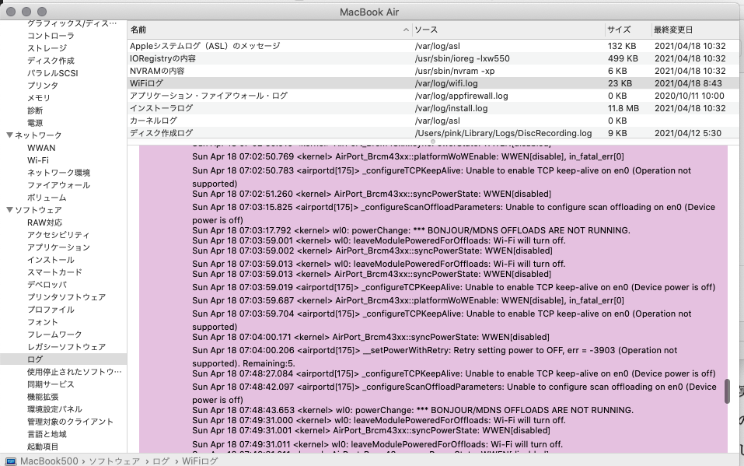Open プリンタ in the sidebar
Screen dimensions: 744x466
[x=43, y=86]
